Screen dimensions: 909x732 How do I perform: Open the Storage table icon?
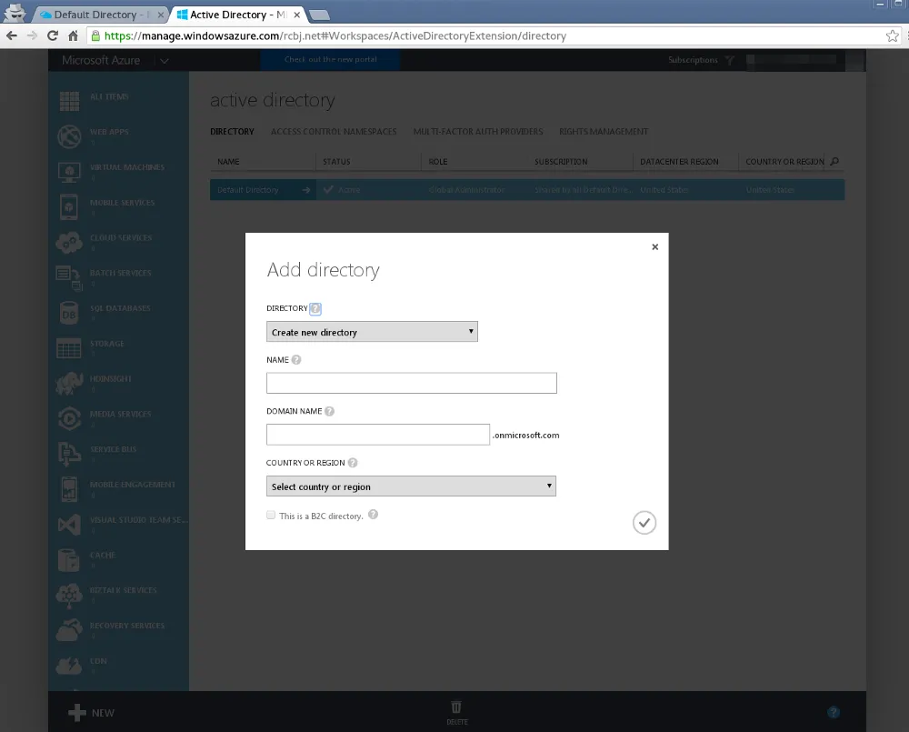point(70,348)
